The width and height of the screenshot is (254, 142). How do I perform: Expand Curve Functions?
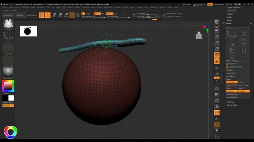(232, 94)
